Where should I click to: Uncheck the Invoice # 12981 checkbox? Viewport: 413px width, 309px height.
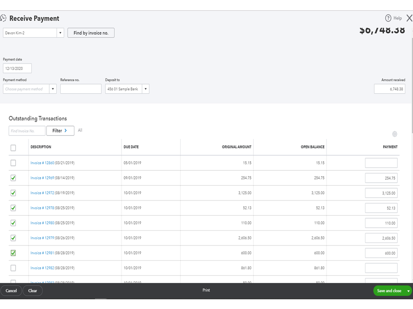click(x=13, y=253)
